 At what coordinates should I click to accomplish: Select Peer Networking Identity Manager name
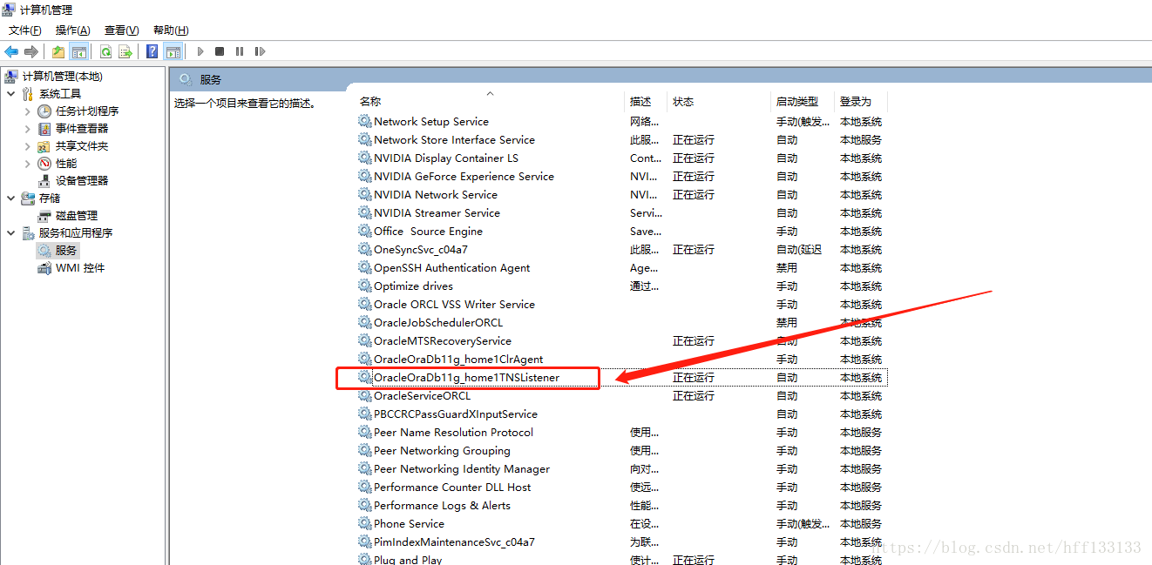coord(462,468)
